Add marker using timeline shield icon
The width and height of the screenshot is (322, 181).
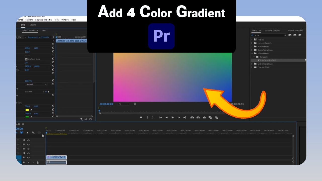[27, 132]
